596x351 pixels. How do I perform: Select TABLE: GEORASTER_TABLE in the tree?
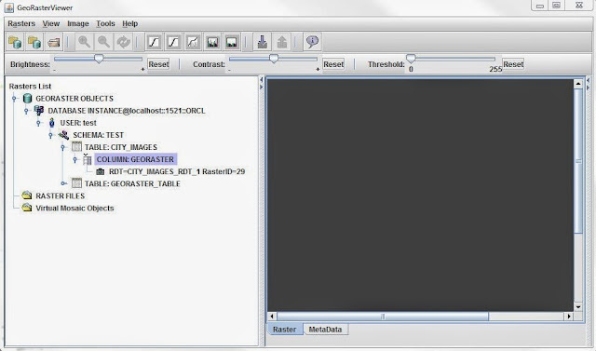click(132, 183)
